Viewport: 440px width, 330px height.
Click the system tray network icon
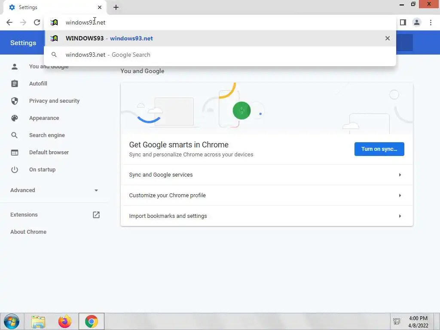pos(397,321)
